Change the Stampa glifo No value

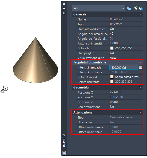[x=126, y=53]
